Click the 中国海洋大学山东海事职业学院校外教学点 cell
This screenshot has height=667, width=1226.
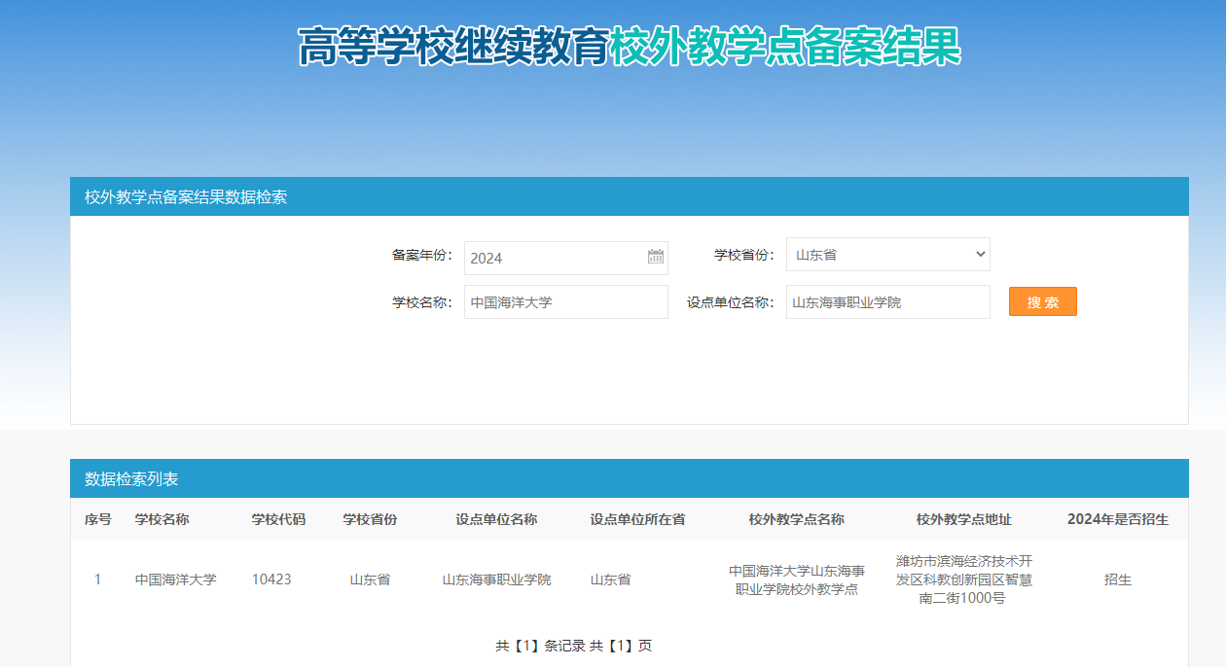coord(796,579)
